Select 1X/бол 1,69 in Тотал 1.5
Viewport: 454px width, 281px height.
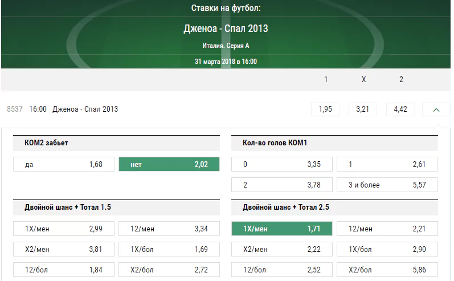click(x=169, y=249)
